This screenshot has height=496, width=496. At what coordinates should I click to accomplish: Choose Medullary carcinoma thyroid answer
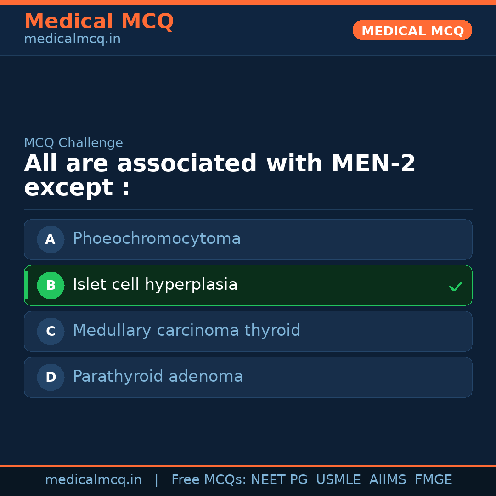(x=186, y=331)
